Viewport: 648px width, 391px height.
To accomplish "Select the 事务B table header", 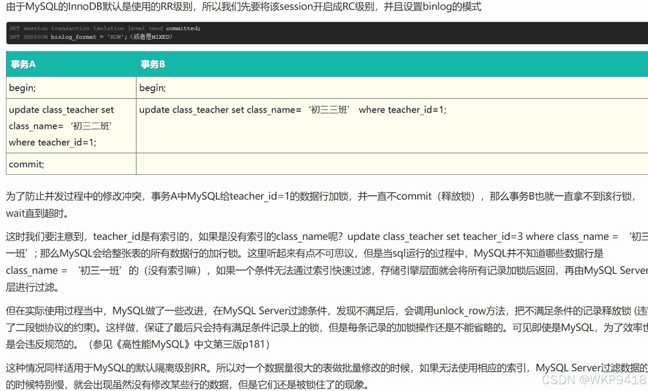I will [x=153, y=64].
